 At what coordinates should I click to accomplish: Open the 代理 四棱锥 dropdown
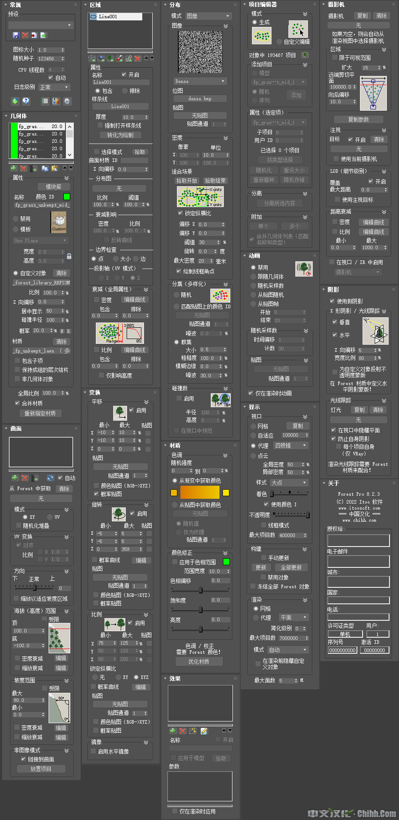pos(291,446)
